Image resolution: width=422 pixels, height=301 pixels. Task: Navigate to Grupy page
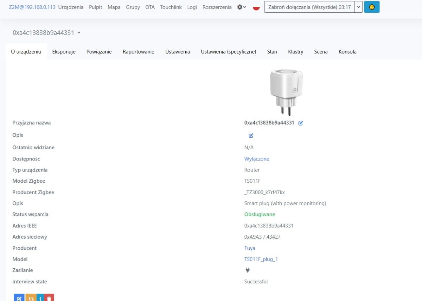pyautogui.click(x=133, y=7)
